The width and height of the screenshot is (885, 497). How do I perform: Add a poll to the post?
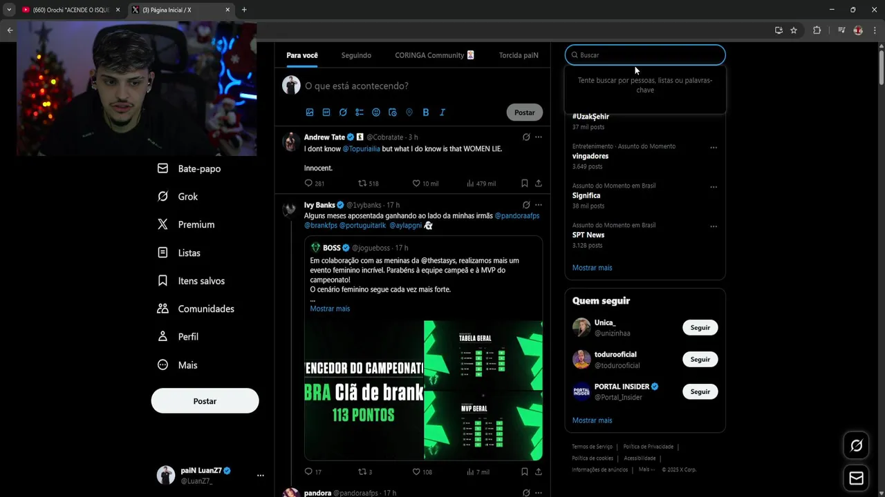click(x=360, y=113)
